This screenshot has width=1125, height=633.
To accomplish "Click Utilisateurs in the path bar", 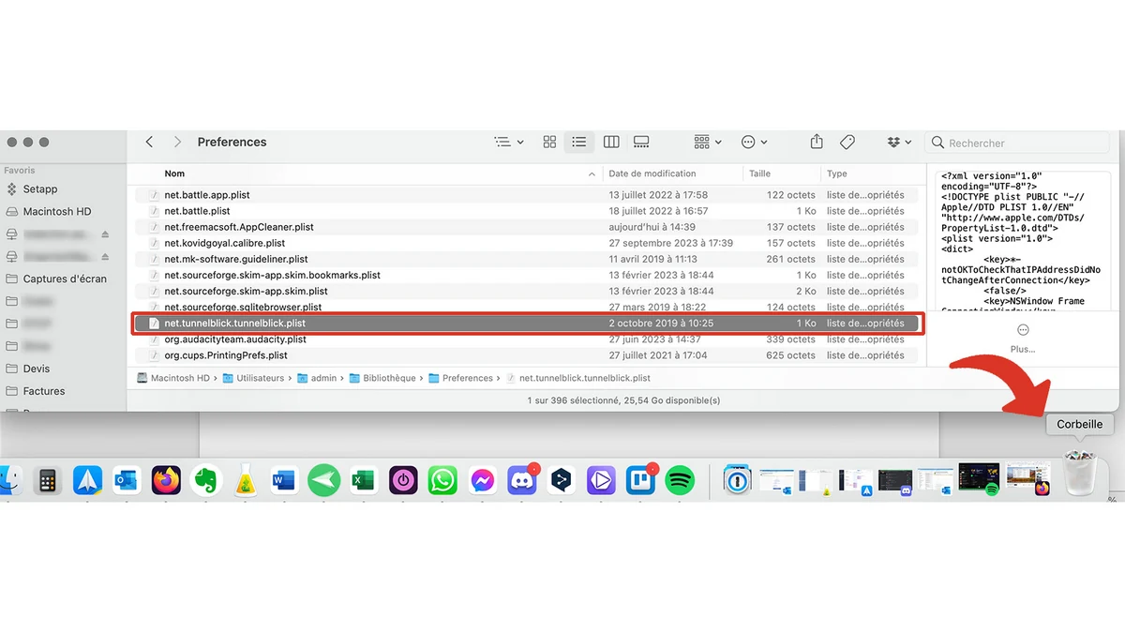I will [x=253, y=378].
